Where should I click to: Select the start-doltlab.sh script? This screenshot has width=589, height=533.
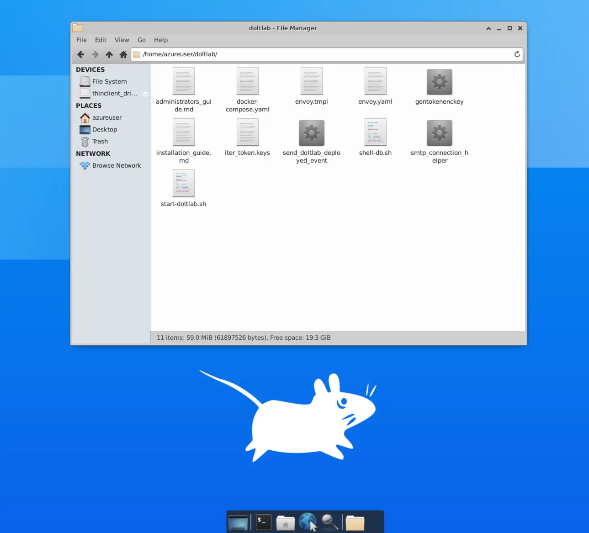click(183, 185)
